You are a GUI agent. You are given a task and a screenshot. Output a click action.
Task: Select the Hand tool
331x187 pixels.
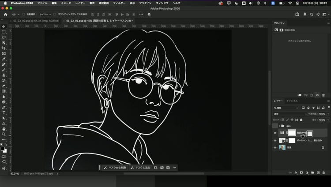coord(4,129)
